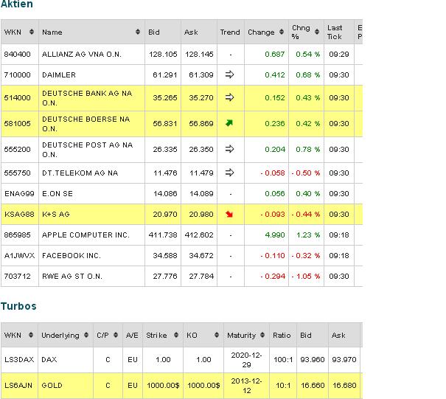Click Deutsche Post change percent 0.78 %
Image resolution: width=446 pixels, height=399 pixels.
pyautogui.click(x=308, y=150)
